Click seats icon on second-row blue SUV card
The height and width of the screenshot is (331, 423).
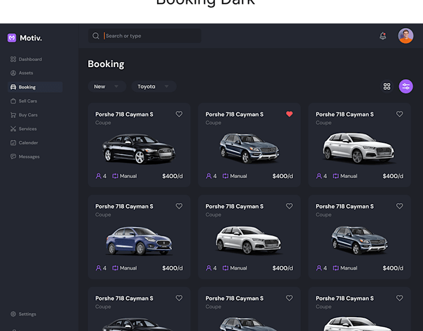pyautogui.click(x=319, y=268)
